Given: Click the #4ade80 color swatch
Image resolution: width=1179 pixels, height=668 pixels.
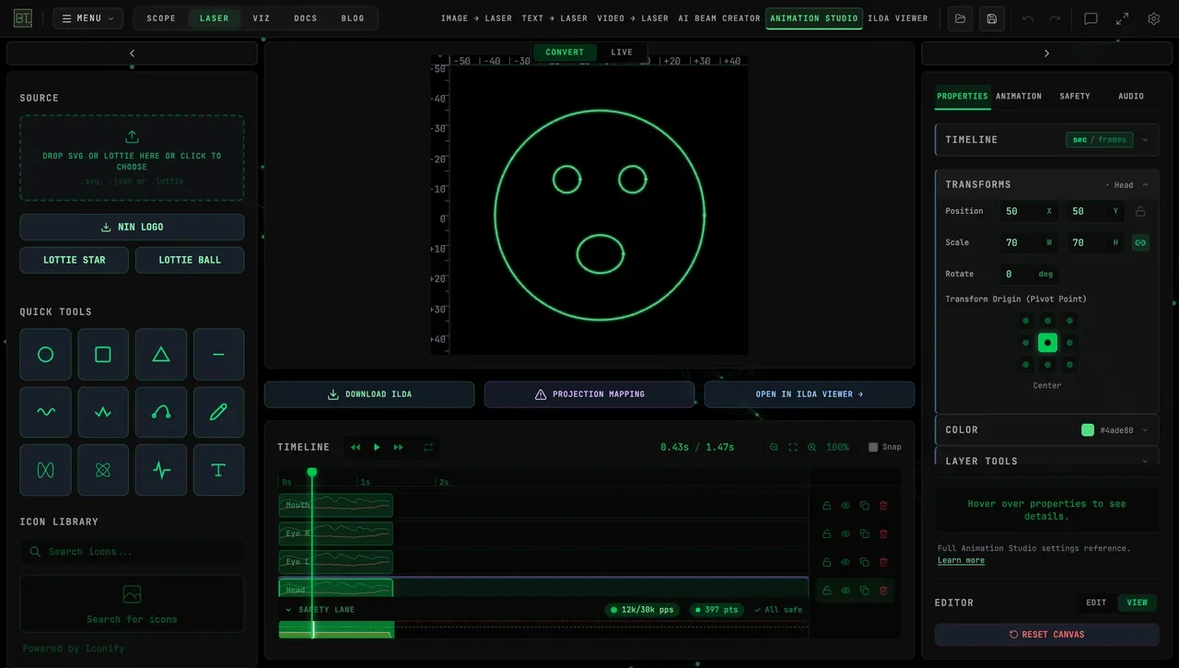Looking at the screenshot, I should click(1088, 430).
